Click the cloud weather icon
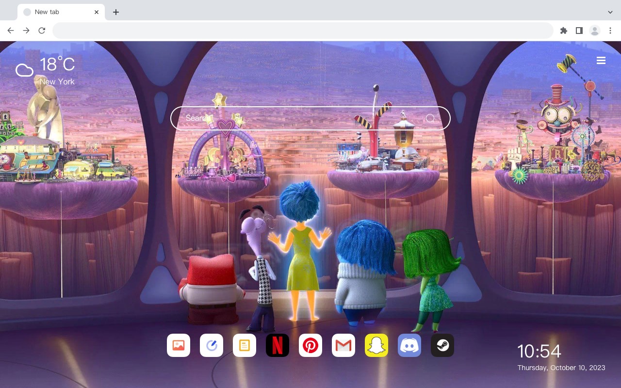 [x=24, y=70]
